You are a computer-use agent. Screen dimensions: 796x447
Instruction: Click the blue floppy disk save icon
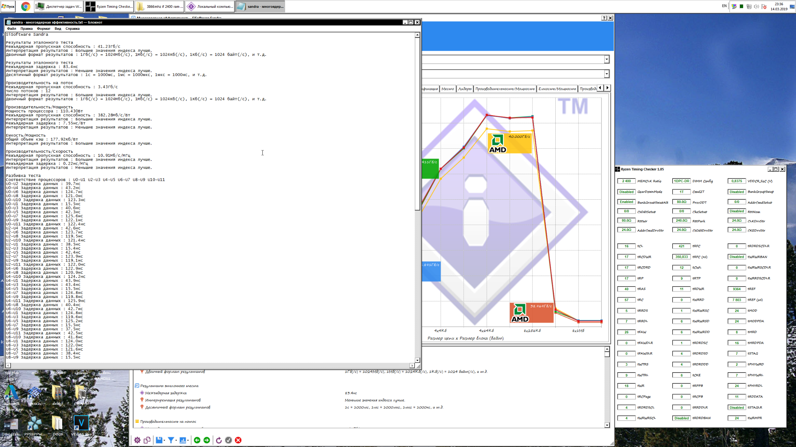(x=159, y=440)
